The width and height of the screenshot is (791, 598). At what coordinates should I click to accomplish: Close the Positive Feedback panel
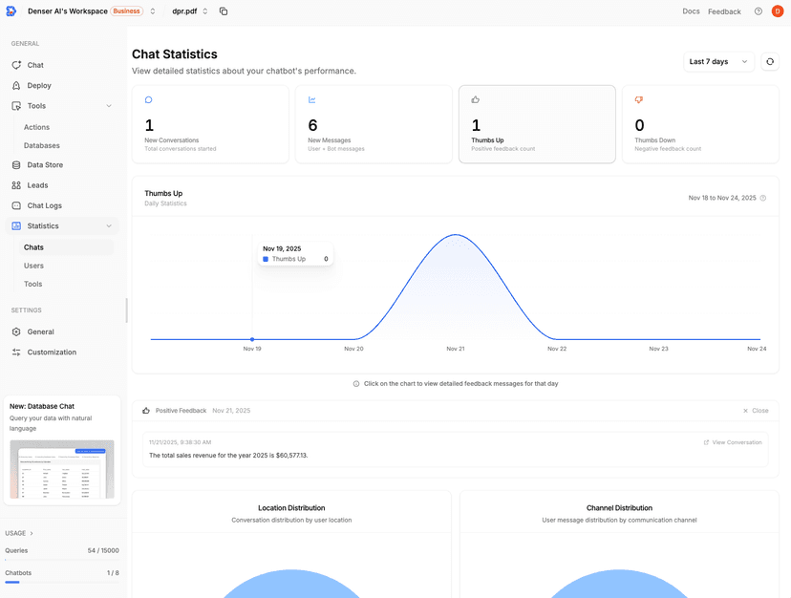[754, 410]
